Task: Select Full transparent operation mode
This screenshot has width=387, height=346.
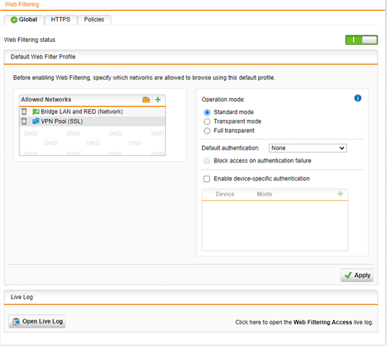Action: pos(207,131)
